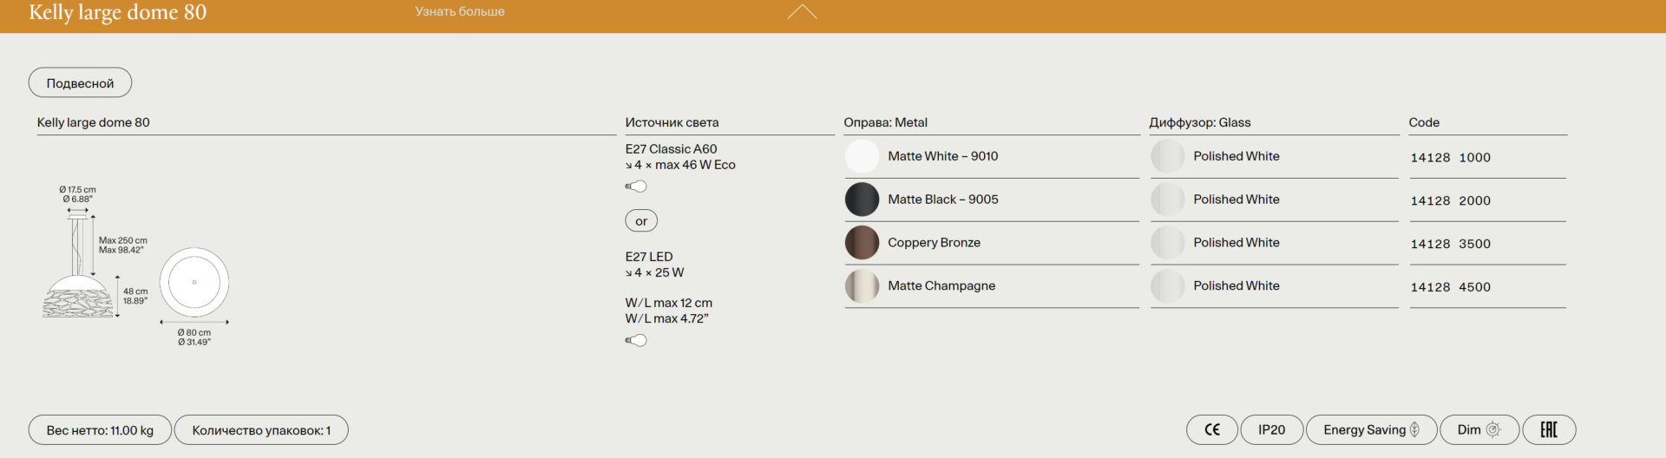This screenshot has width=1666, height=458.
Task: Click the CE certification badge
Action: click(1211, 430)
